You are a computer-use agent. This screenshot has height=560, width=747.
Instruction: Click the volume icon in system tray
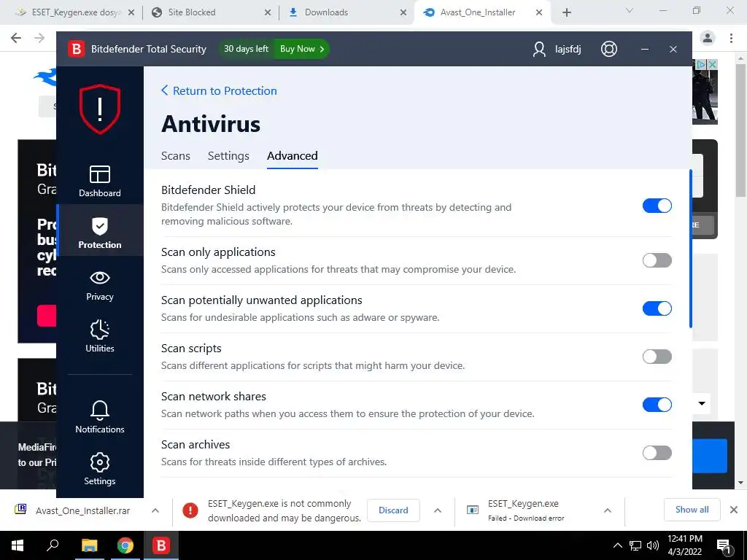[653, 545]
